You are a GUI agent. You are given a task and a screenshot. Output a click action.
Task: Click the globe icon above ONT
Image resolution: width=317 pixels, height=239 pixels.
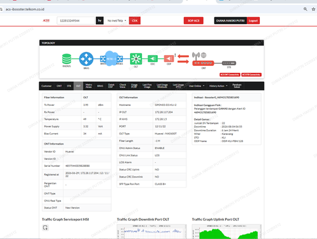[204, 55]
